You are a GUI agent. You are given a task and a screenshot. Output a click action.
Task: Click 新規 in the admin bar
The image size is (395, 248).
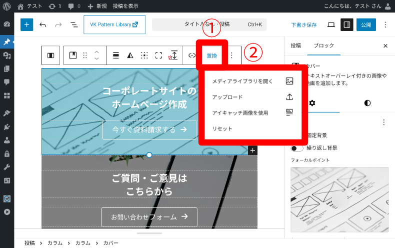pos(97,6)
